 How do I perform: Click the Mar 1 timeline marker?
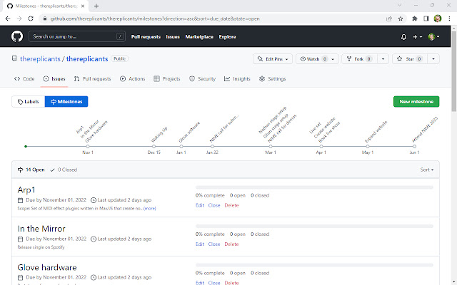(271, 146)
